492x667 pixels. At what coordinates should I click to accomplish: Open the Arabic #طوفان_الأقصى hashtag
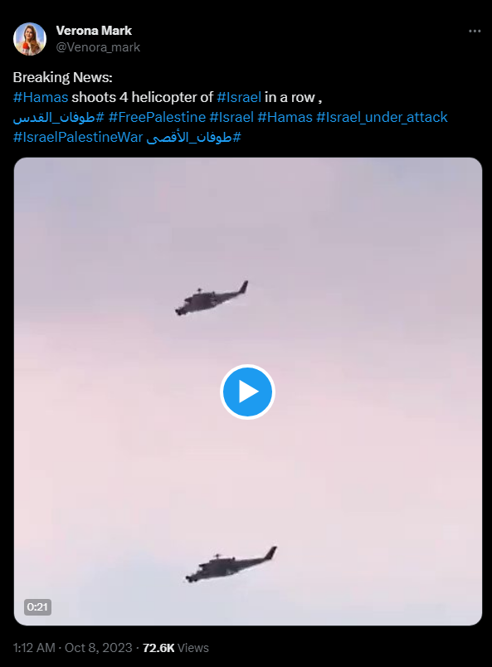(x=193, y=137)
